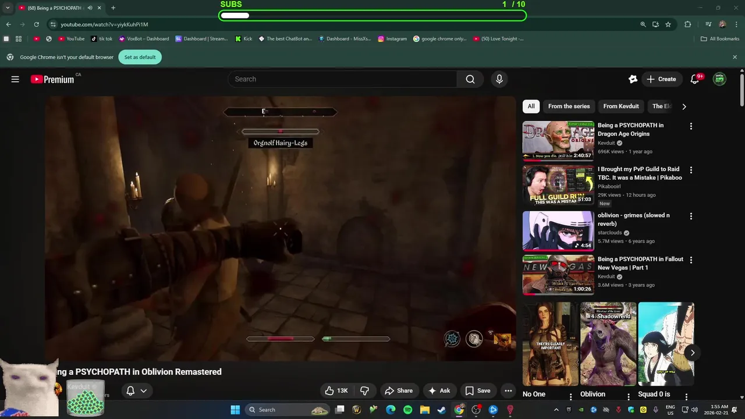Open options for Dragon Age Origins video

(x=691, y=126)
